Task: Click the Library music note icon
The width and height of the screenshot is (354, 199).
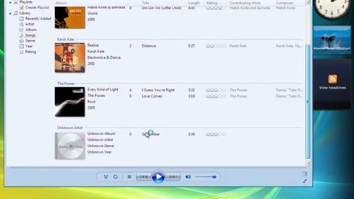Action: point(15,13)
